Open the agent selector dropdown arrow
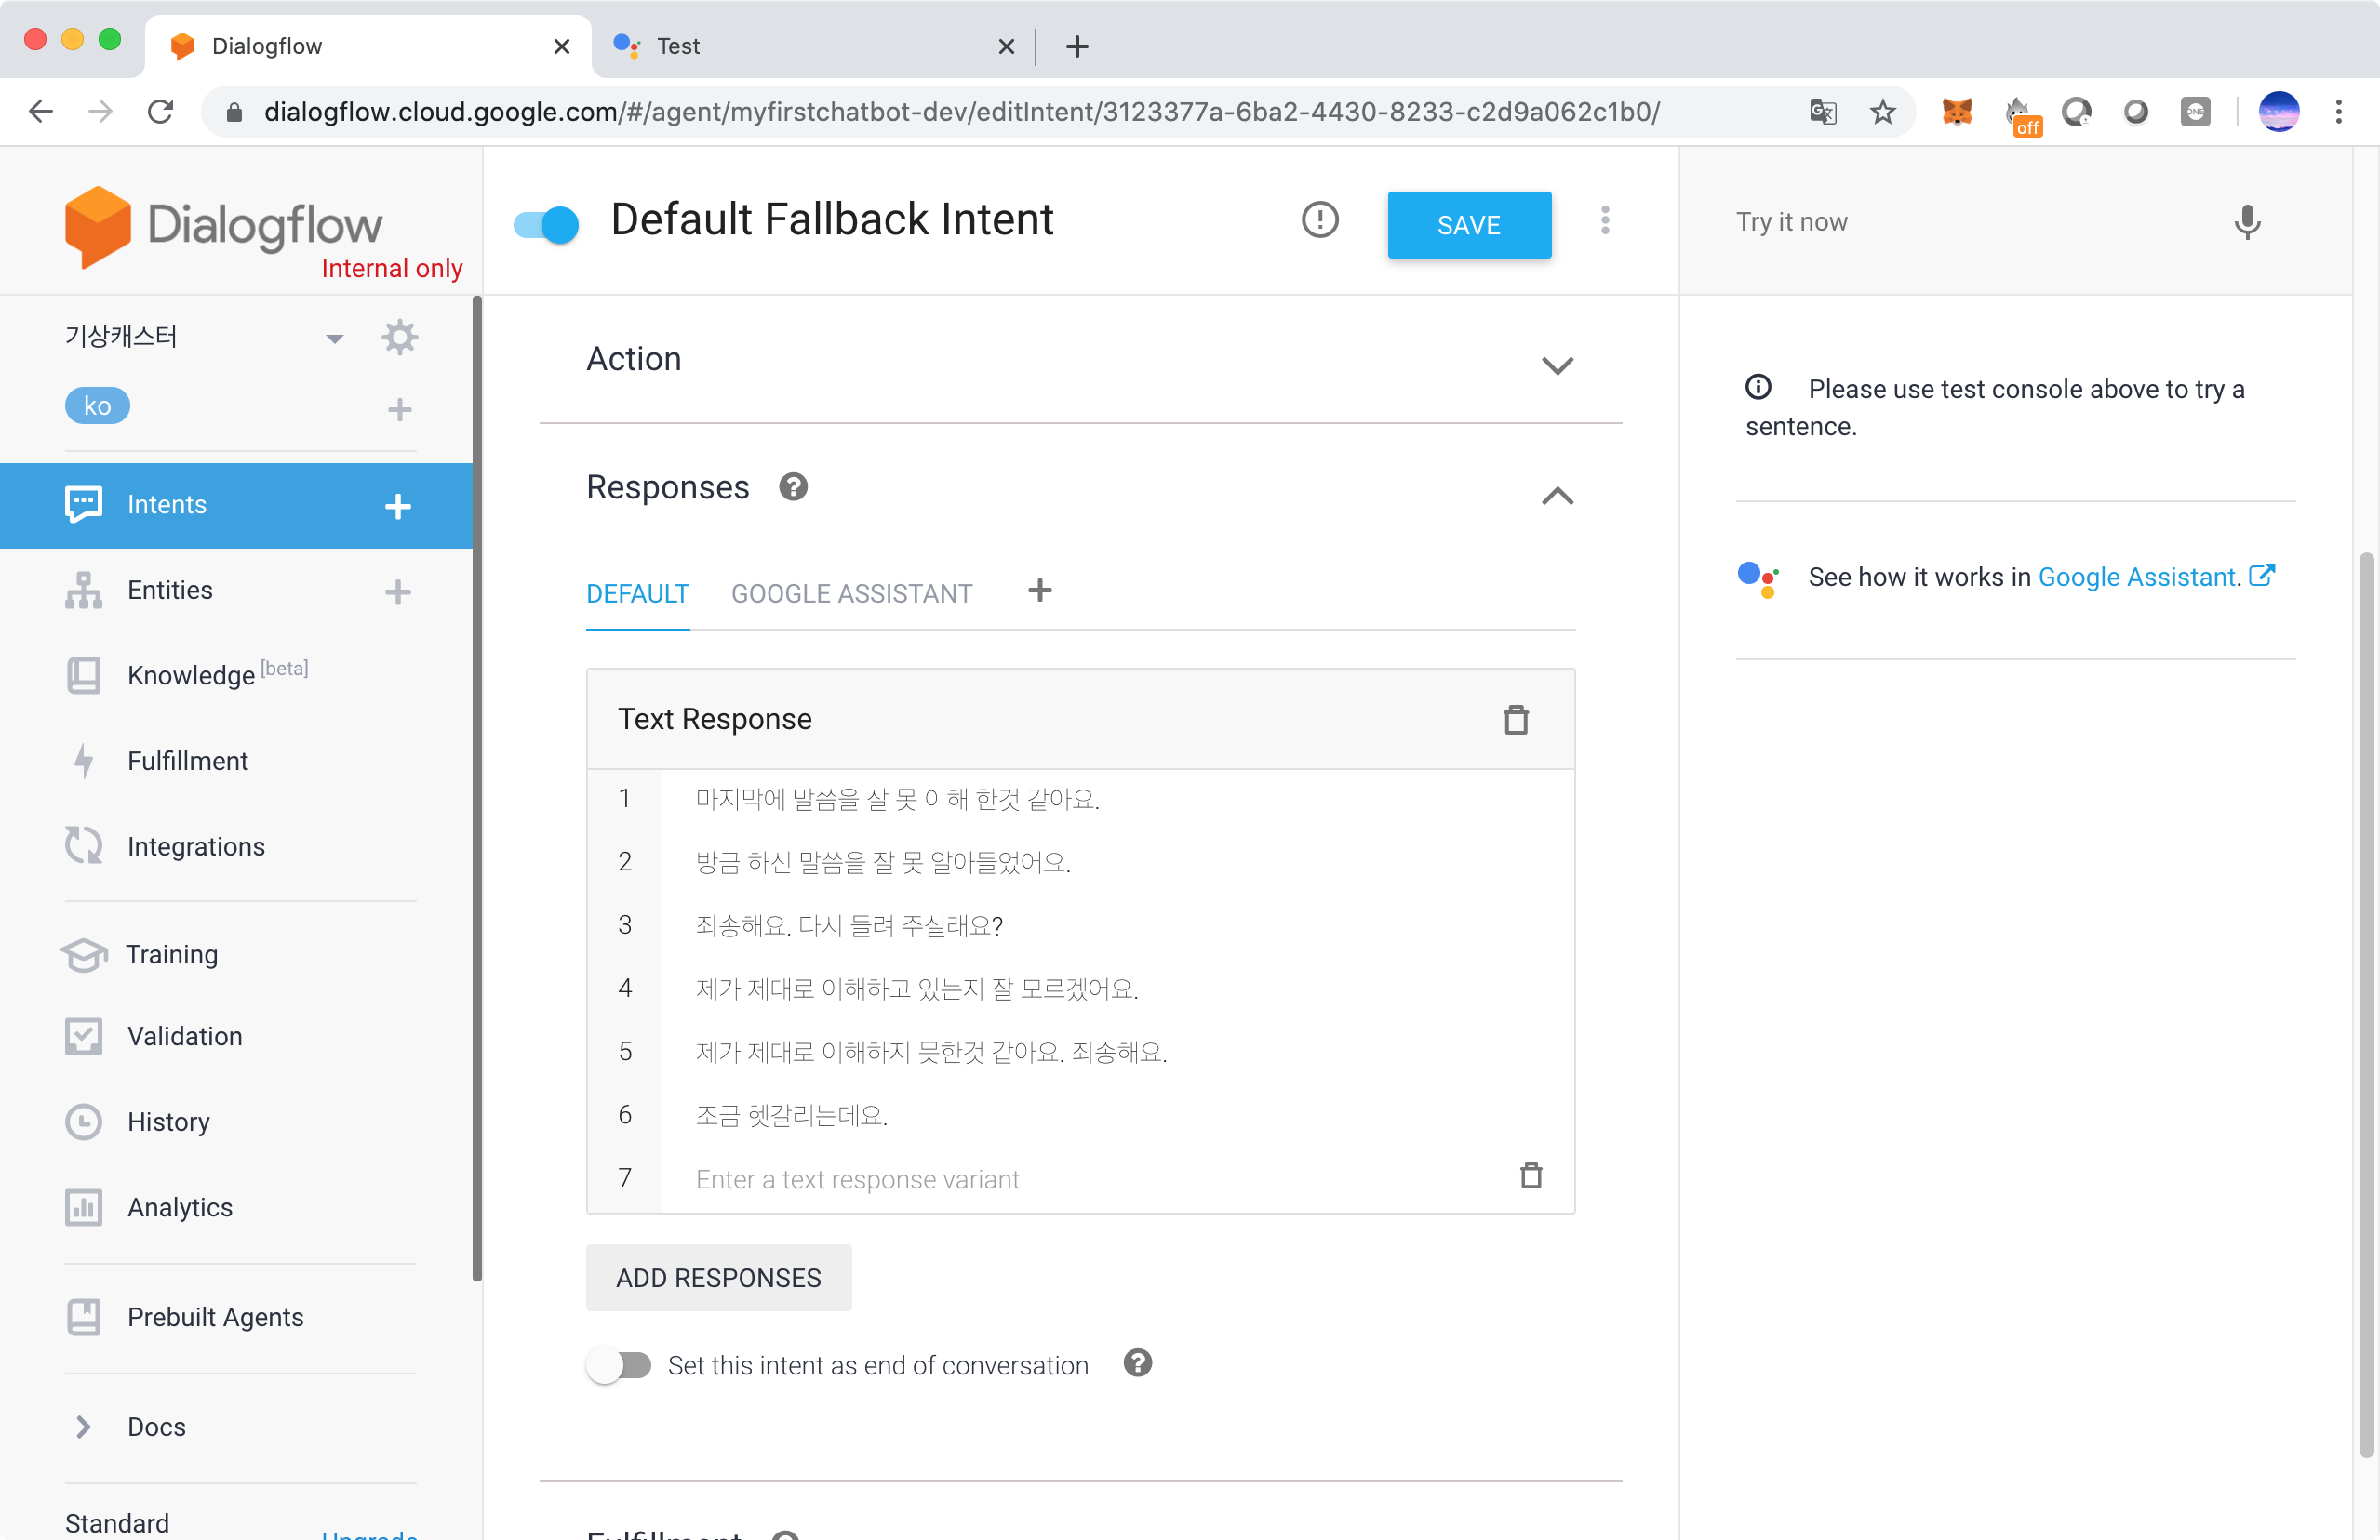This screenshot has height=1540, width=2380. pyautogui.click(x=334, y=339)
